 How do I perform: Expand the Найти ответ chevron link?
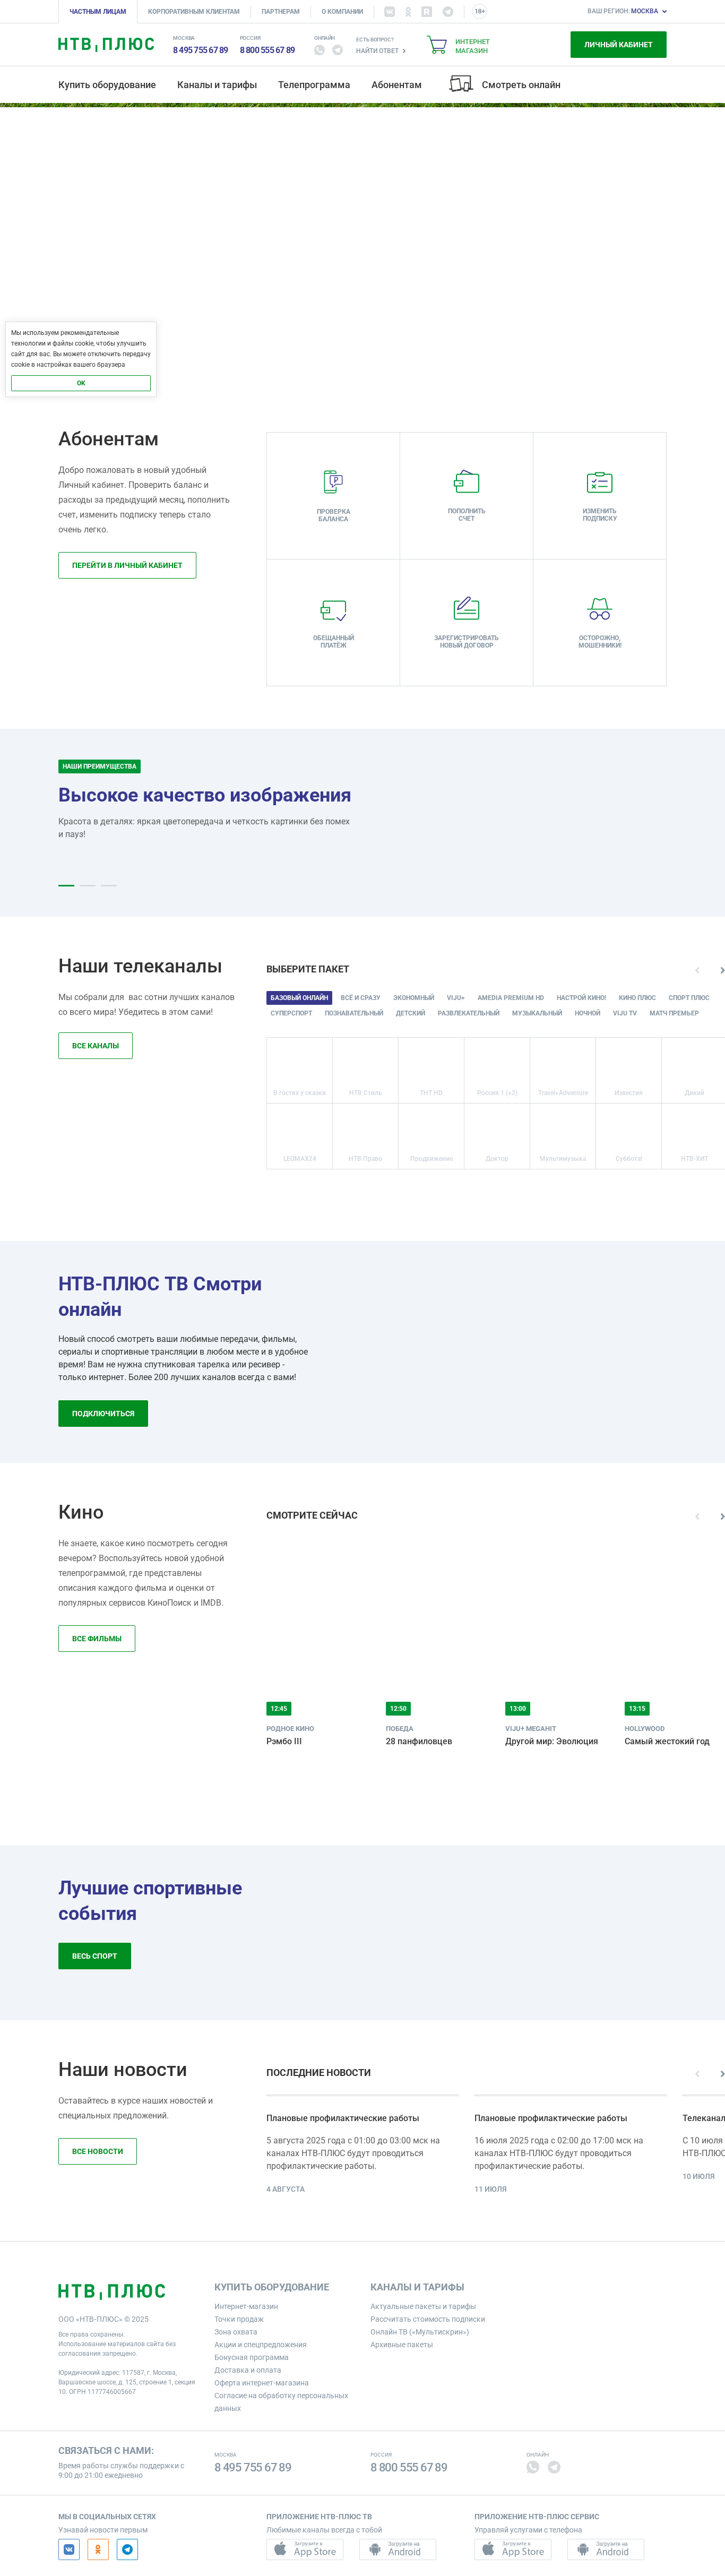pos(381,51)
